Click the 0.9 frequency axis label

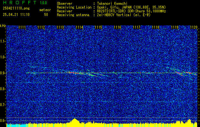(2, 73)
